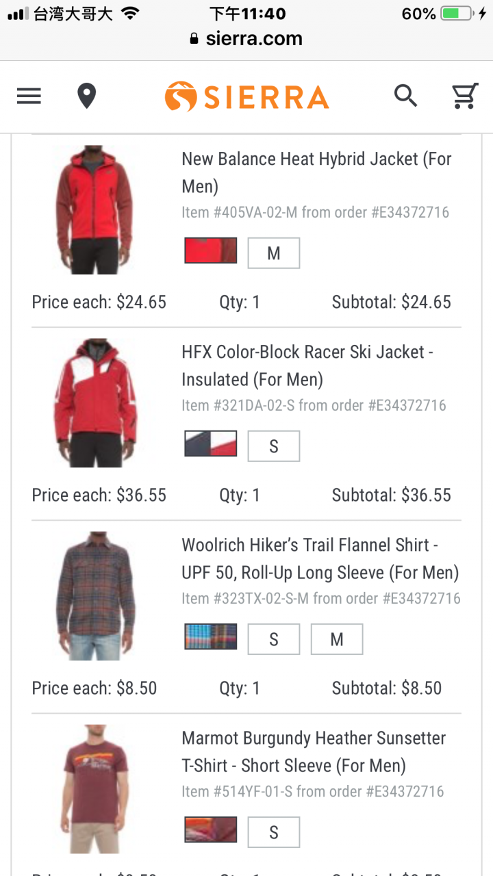Go to the Sierra home logo
Viewport: 493px width, 876px height.
point(246,96)
